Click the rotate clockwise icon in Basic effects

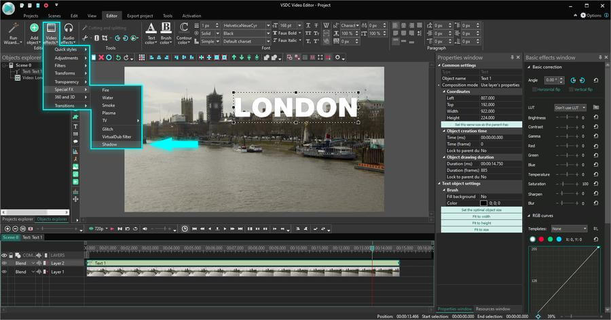(x=582, y=80)
